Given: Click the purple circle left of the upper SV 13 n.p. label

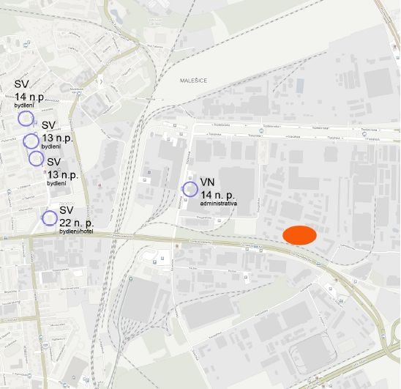Looking at the screenshot, I should coord(31,141).
